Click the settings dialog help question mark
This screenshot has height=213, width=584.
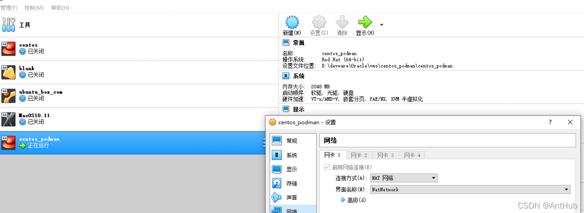[550, 122]
